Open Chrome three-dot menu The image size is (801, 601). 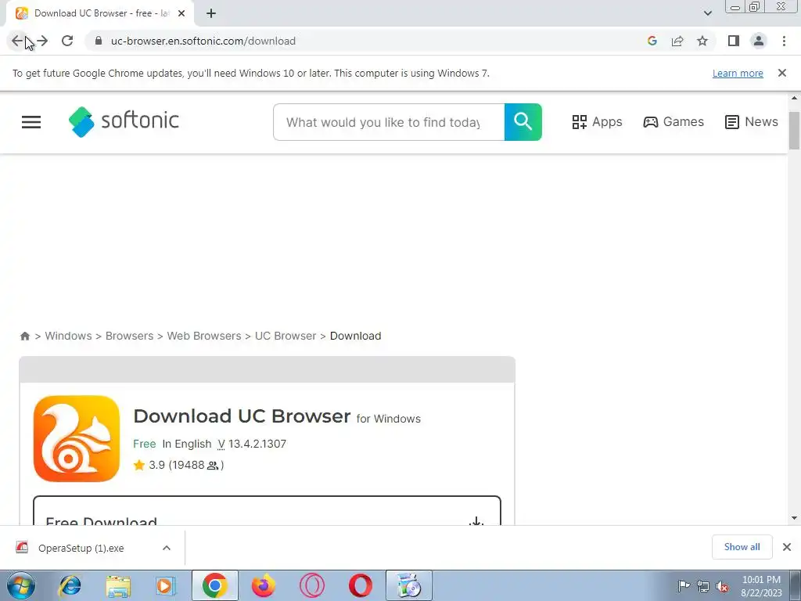[x=784, y=41]
